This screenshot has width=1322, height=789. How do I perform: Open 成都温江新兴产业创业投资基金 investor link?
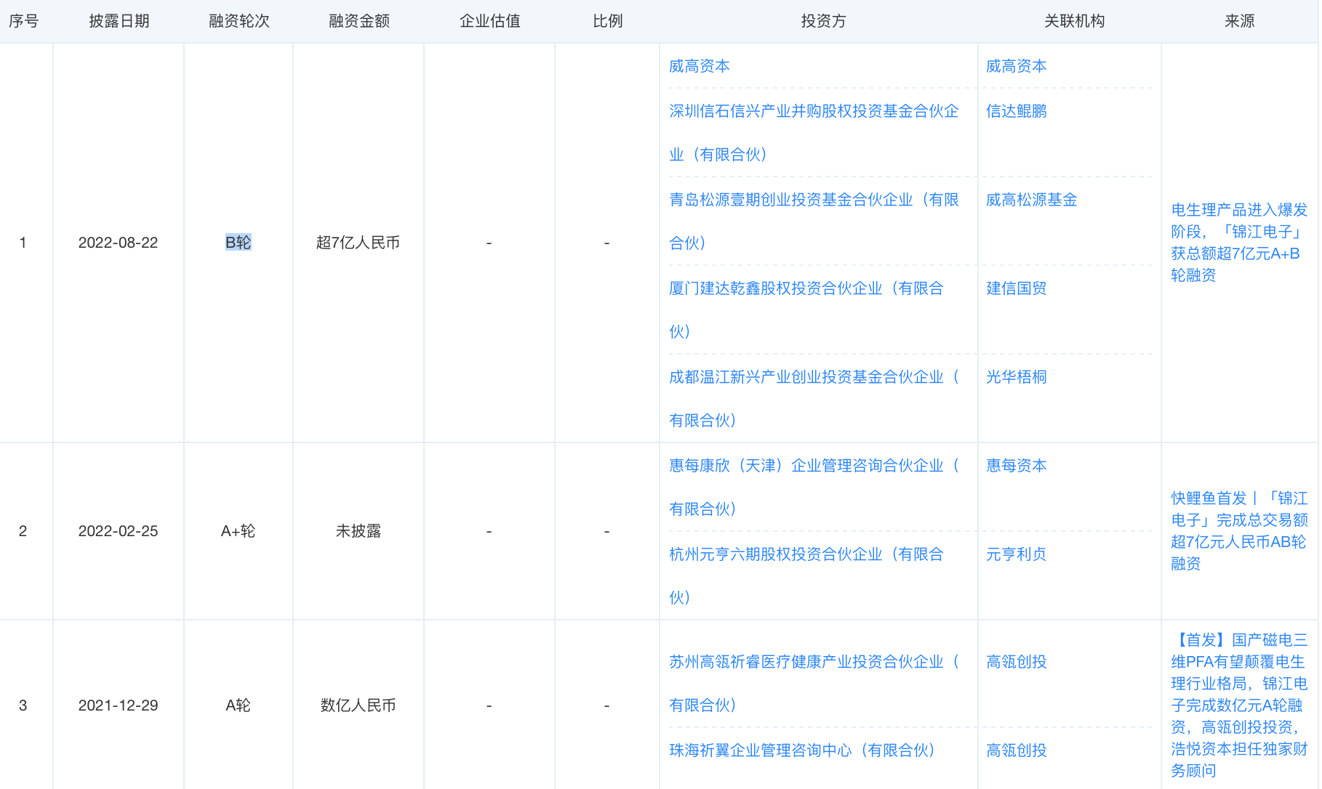click(814, 399)
